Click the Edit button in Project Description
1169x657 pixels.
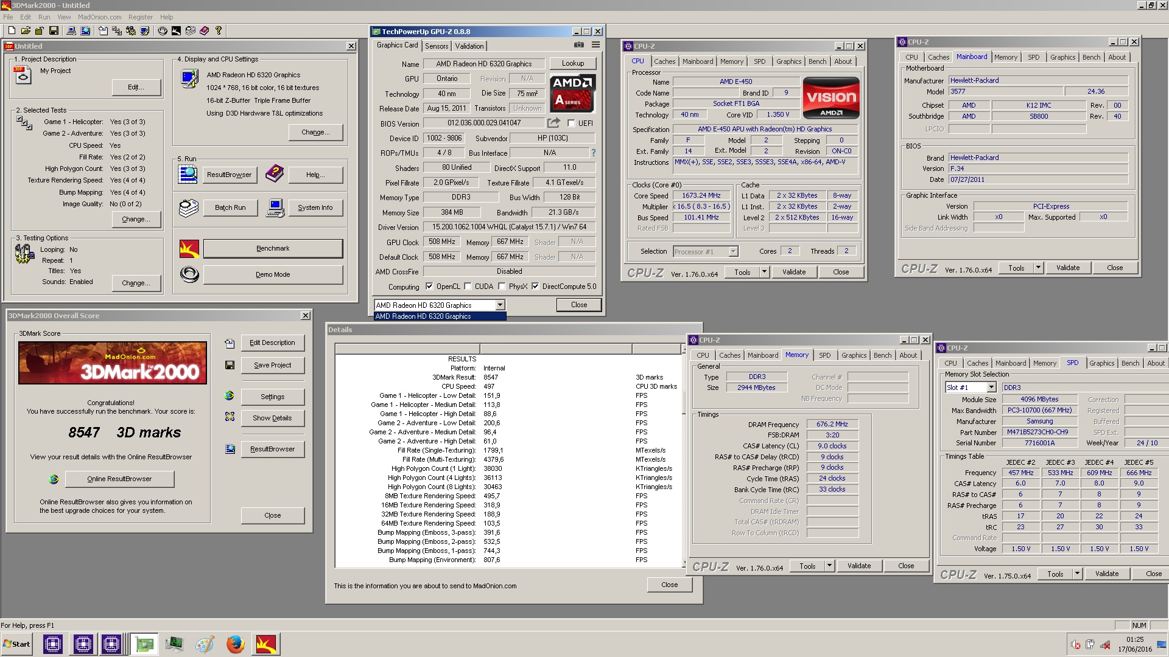tap(136, 87)
